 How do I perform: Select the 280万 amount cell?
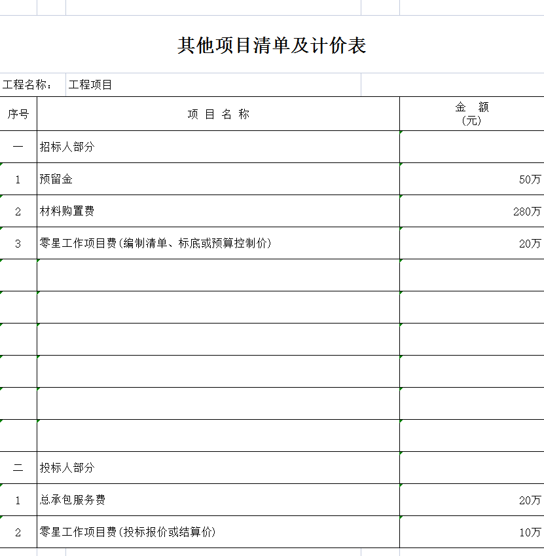click(x=472, y=211)
